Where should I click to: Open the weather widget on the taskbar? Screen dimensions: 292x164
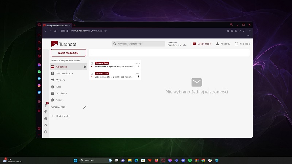pos(12,160)
